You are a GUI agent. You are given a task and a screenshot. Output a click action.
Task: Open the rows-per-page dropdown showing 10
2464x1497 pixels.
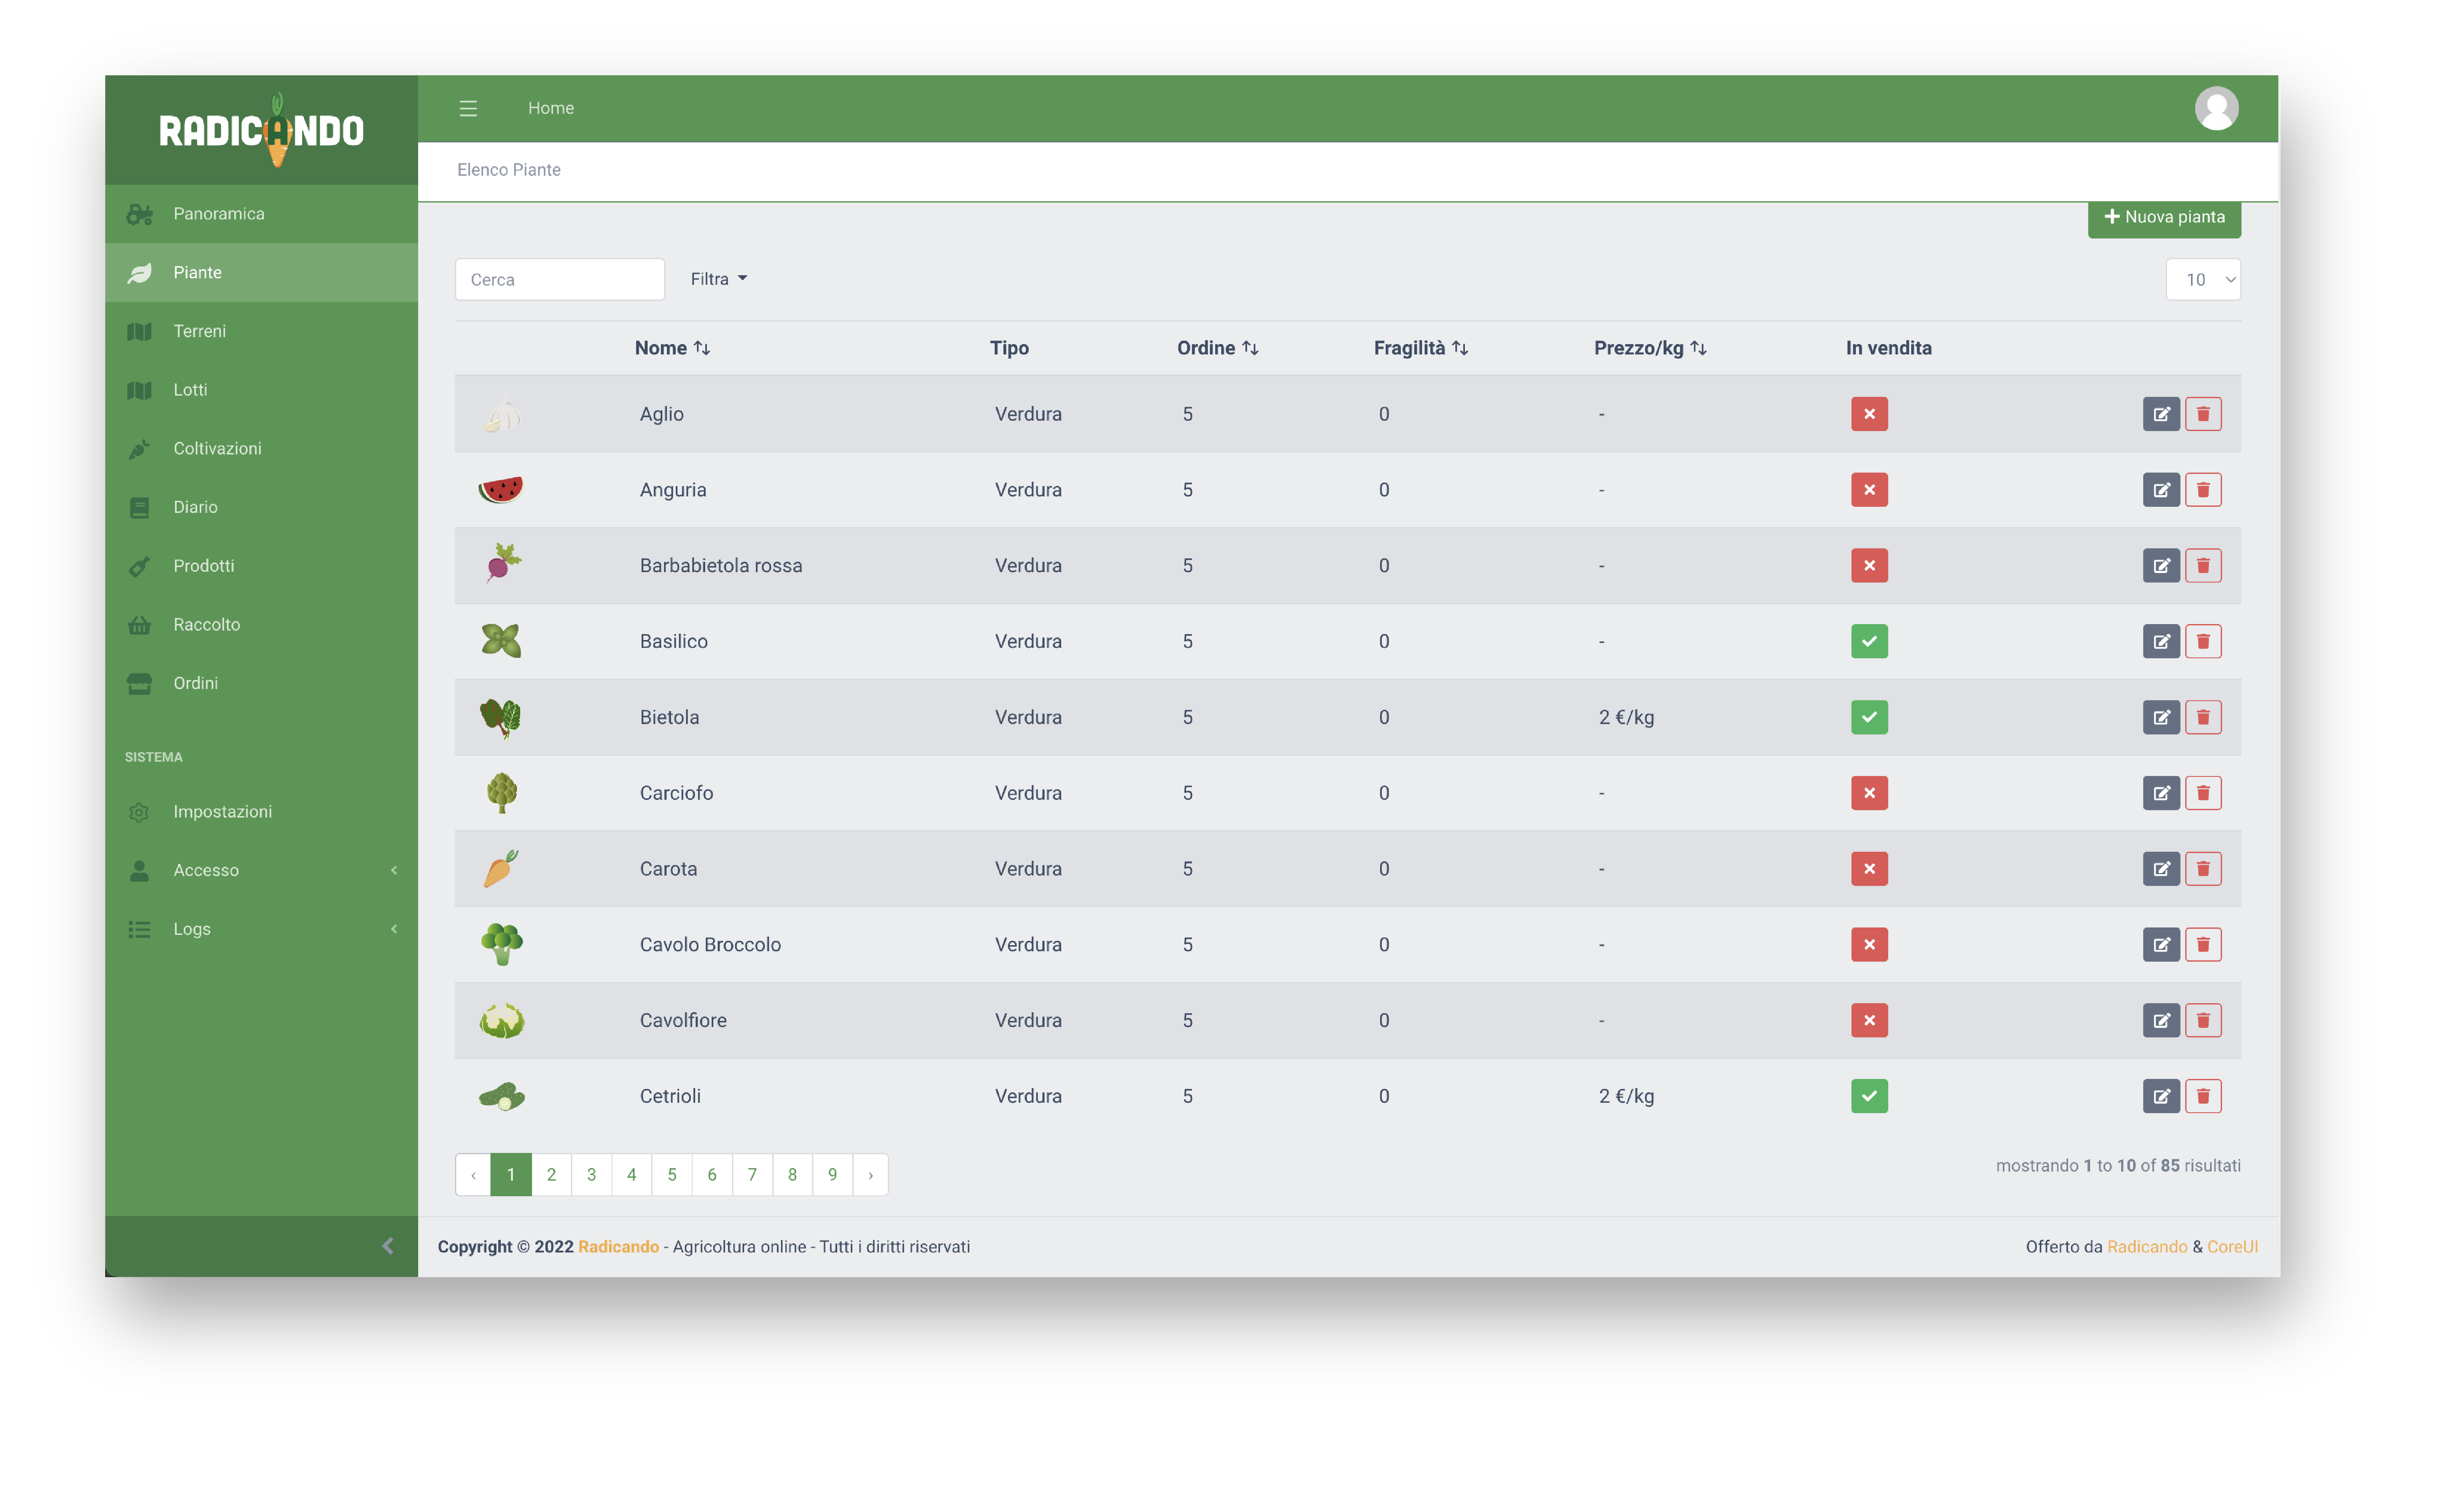[2202, 280]
